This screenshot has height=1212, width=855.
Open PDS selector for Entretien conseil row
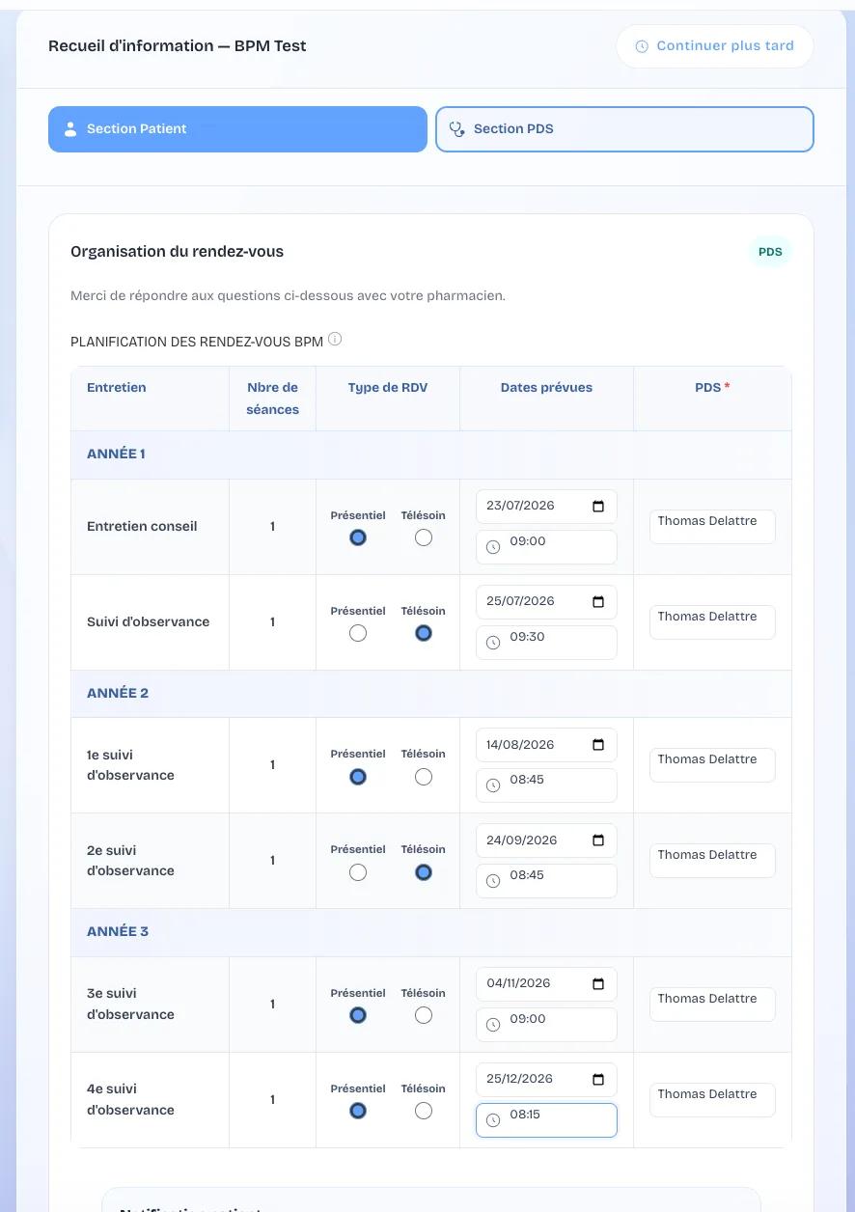tap(712, 527)
